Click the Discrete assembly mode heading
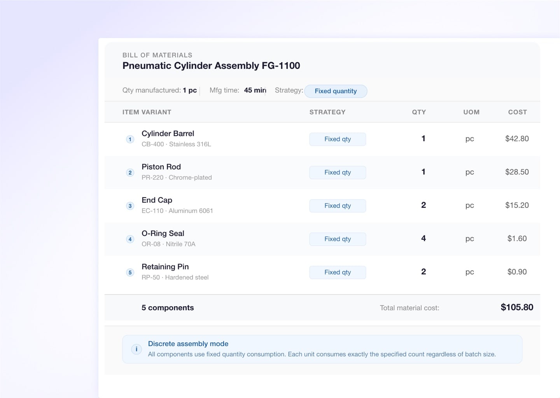560x398 pixels. (x=188, y=344)
